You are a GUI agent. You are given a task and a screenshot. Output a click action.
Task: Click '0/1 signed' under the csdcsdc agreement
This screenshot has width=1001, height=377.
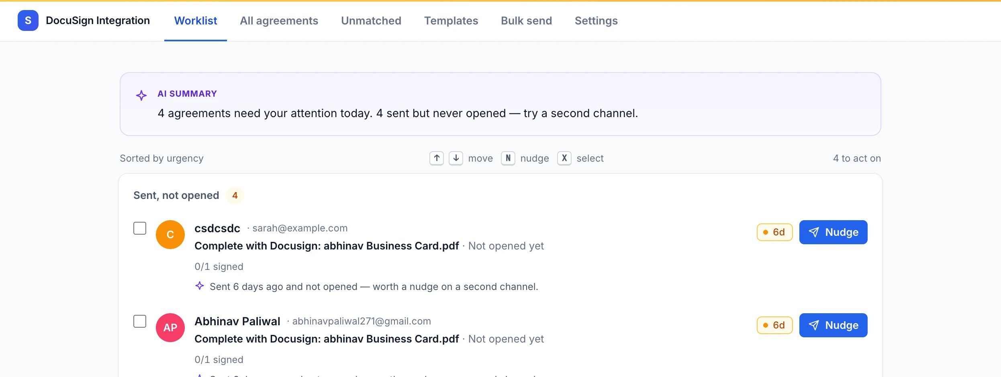tap(219, 267)
